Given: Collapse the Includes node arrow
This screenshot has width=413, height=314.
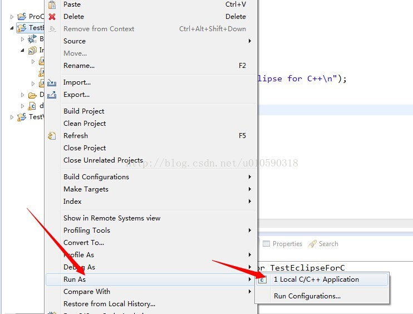Looking at the screenshot, I should pos(22,50).
